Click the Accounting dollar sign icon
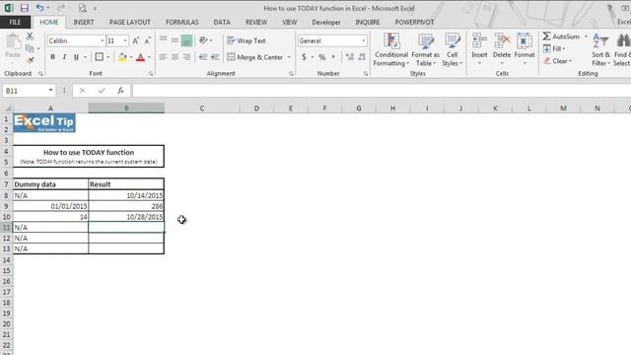This screenshot has height=355, width=631. coord(304,57)
